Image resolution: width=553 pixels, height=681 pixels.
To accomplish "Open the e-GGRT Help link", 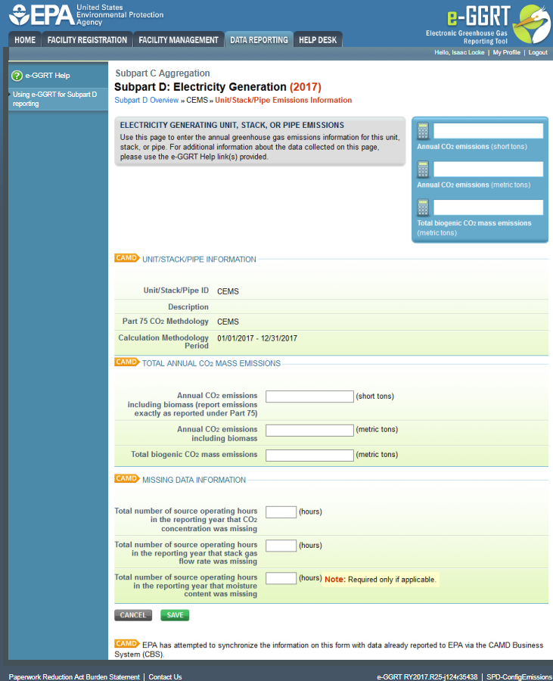I will [x=48, y=76].
